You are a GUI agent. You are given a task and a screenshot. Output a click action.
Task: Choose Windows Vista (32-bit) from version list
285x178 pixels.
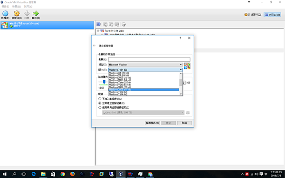(144, 82)
